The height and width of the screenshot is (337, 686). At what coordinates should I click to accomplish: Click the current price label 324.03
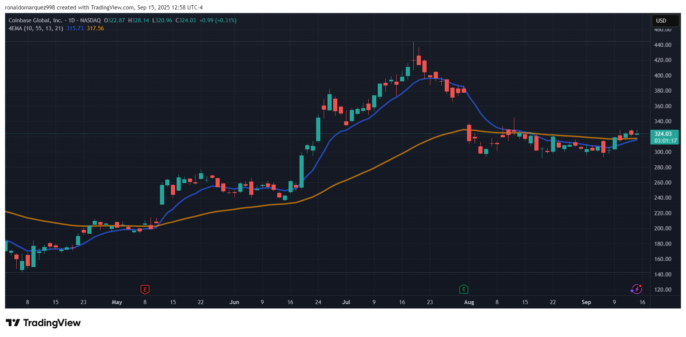tap(663, 134)
